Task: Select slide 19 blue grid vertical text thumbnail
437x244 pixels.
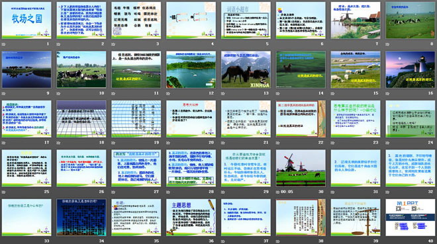Action: [136, 119]
